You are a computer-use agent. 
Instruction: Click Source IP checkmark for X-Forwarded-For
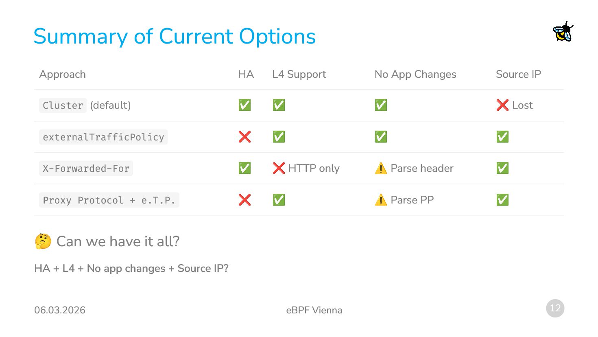click(502, 168)
